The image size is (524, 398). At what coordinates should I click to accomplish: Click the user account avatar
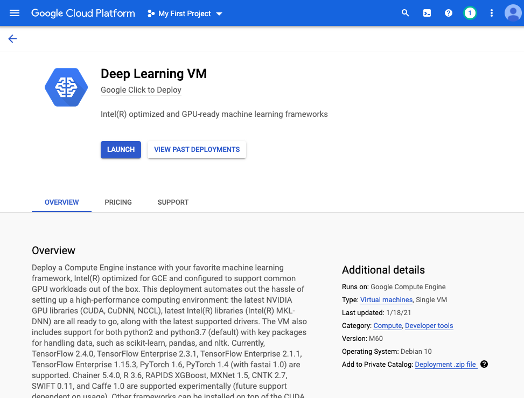513,13
